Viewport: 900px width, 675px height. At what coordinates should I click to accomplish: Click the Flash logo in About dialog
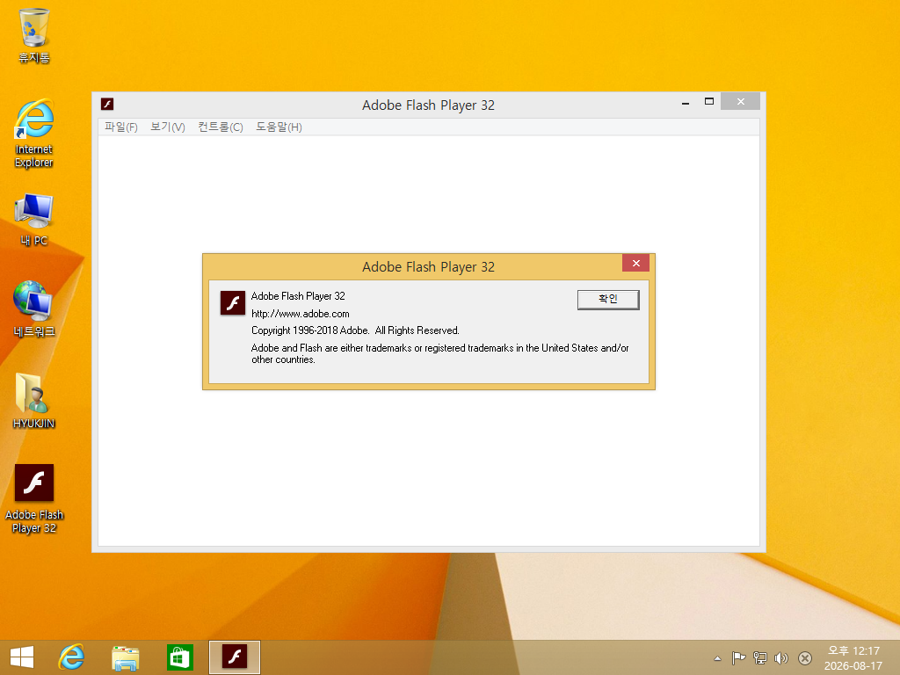pos(233,302)
